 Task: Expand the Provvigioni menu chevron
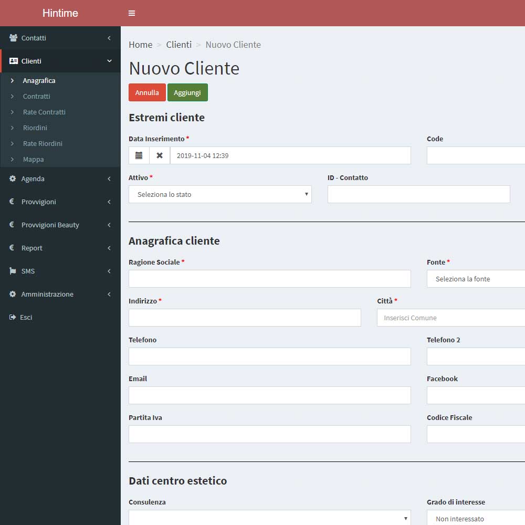click(x=109, y=202)
